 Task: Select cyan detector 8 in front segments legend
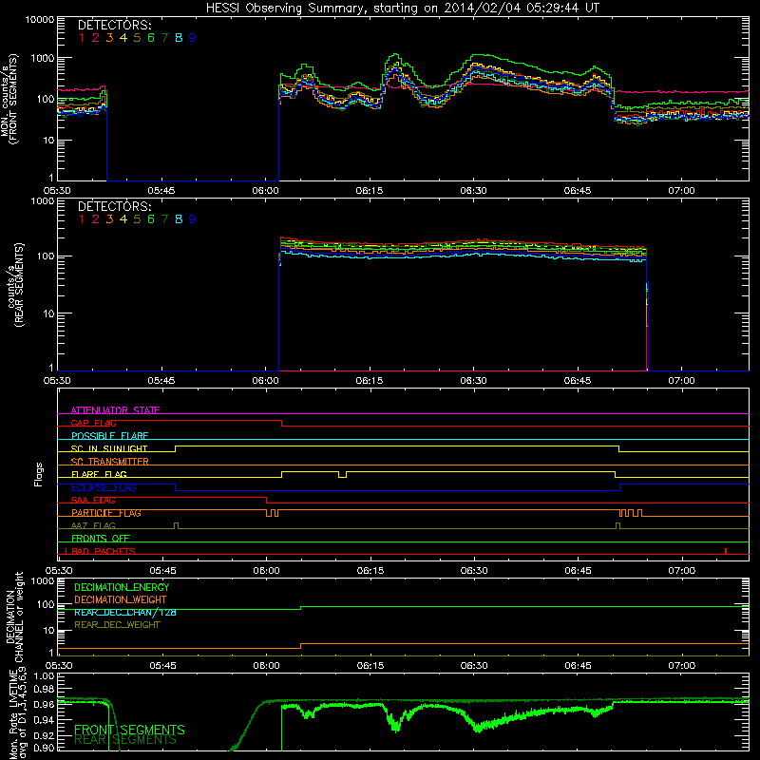(x=179, y=38)
